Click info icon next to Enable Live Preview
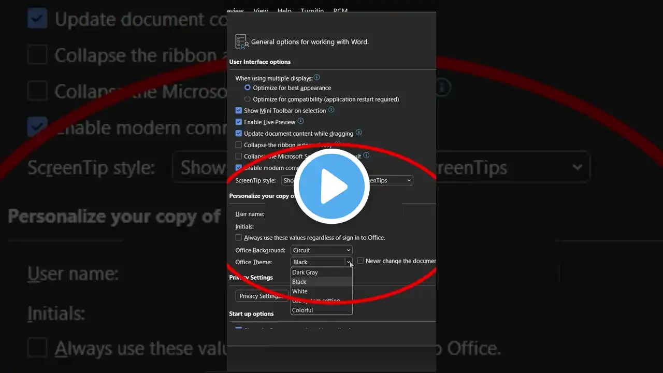This screenshot has width=663, height=373. [x=300, y=121]
